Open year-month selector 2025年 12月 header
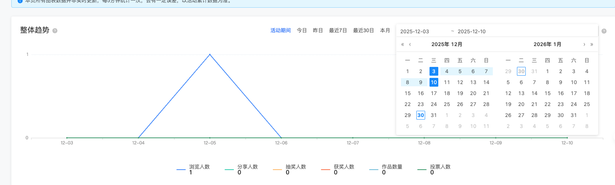Screen dimensions: 615x185 point(447,44)
